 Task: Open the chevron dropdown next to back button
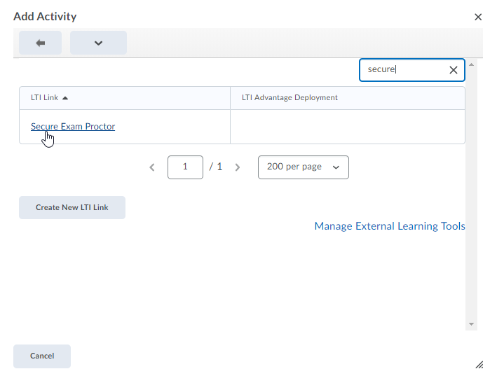98,43
